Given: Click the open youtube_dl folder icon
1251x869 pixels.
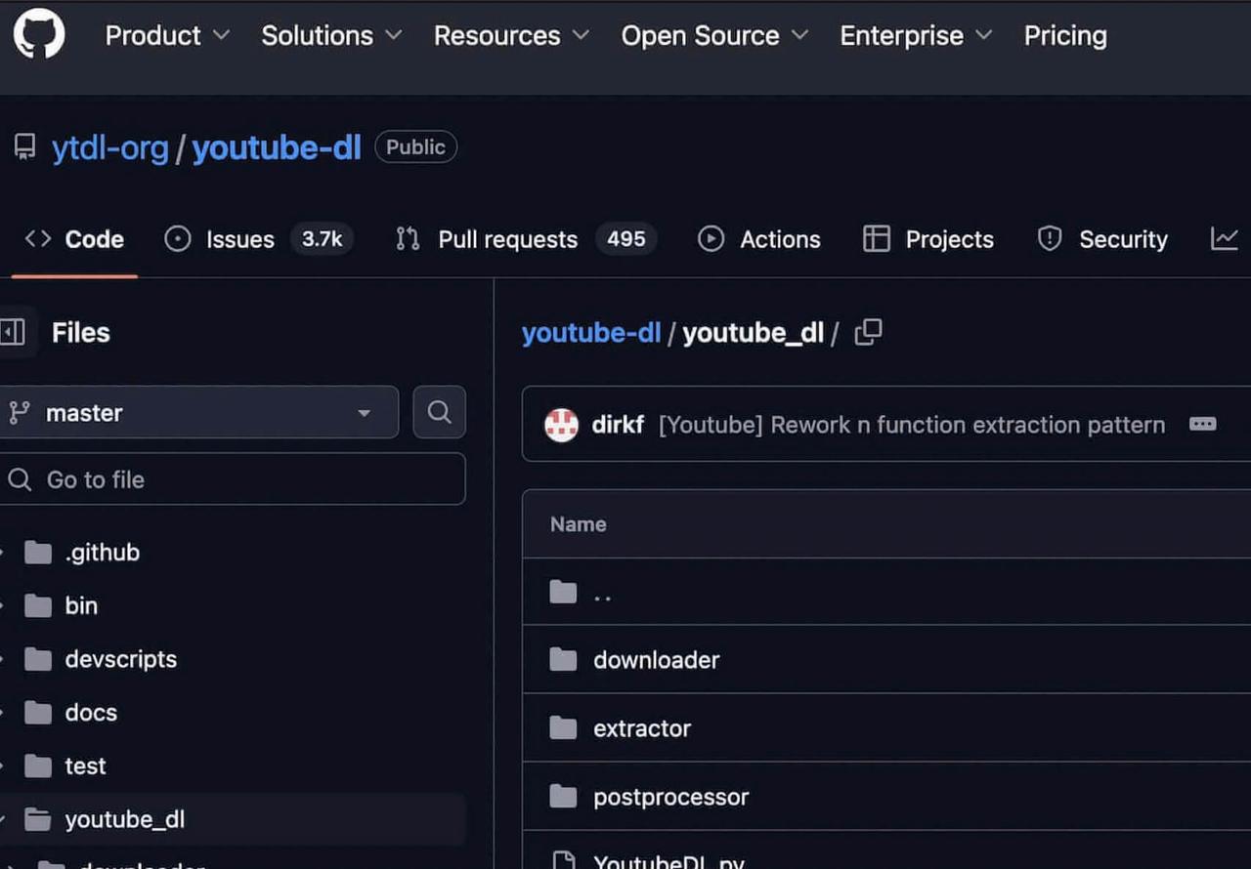Looking at the screenshot, I should [37, 819].
